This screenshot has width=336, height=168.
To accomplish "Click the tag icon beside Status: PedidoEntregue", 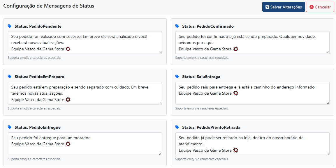I will point(10,127).
